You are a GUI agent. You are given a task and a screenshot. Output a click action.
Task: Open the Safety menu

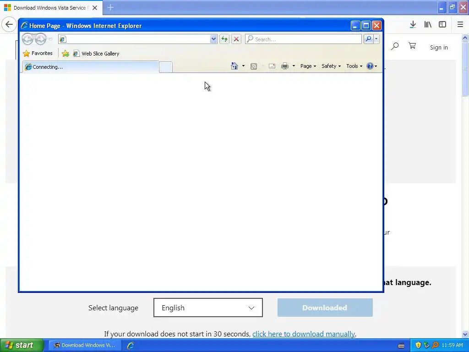click(x=331, y=66)
